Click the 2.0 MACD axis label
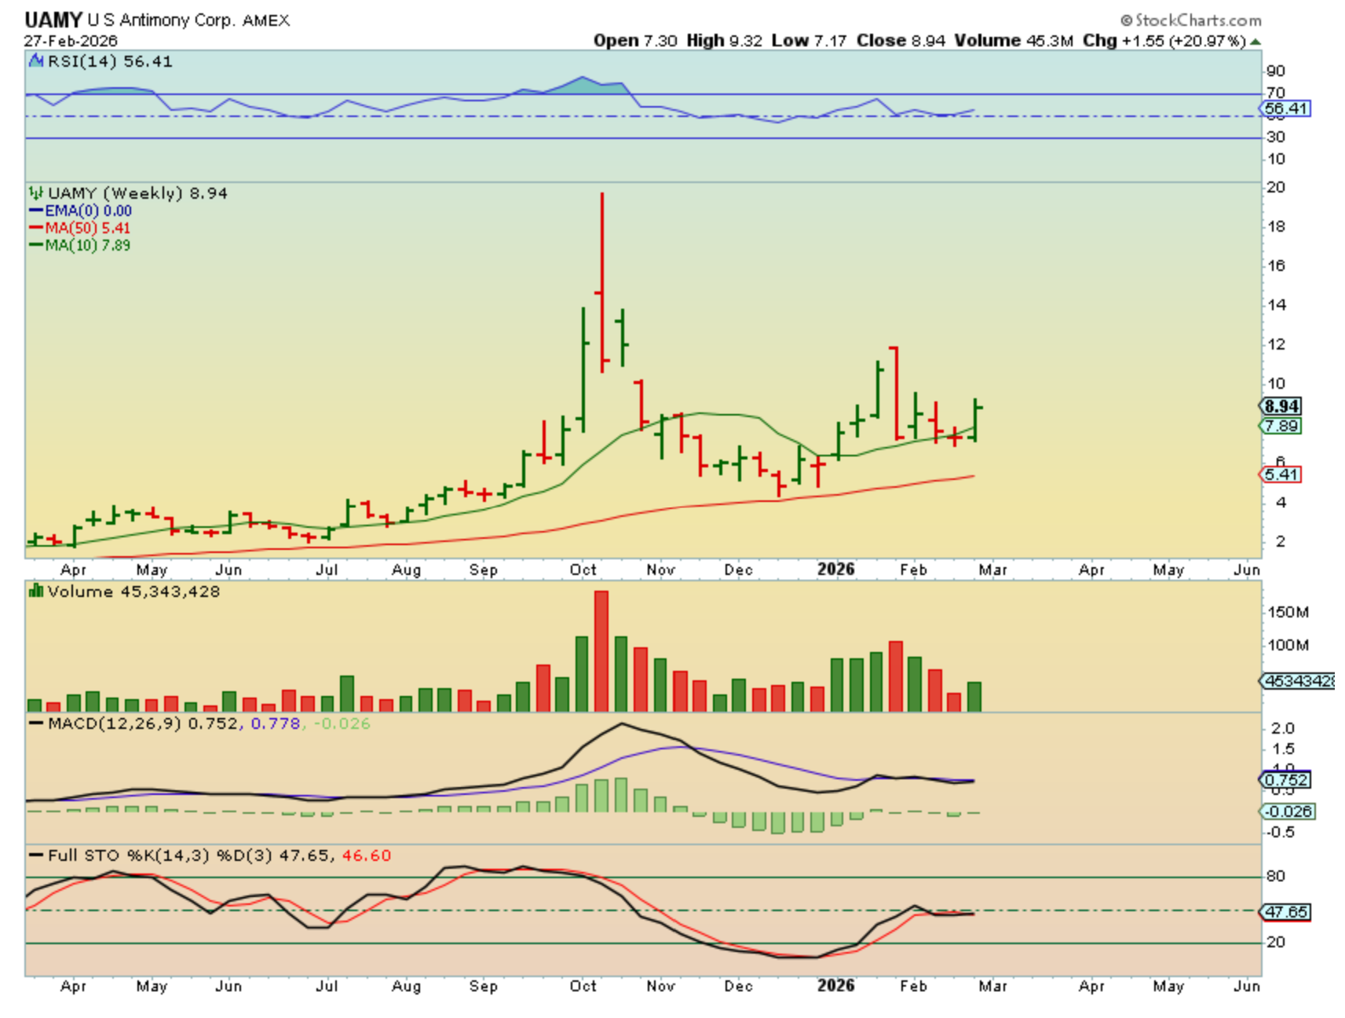The height and width of the screenshot is (1018, 1345). [1282, 728]
